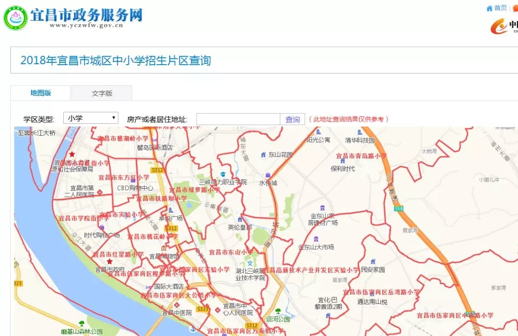Open the 学区类型 dropdown showing 小学
This screenshot has width=518, height=336.
pyautogui.click(x=91, y=118)
